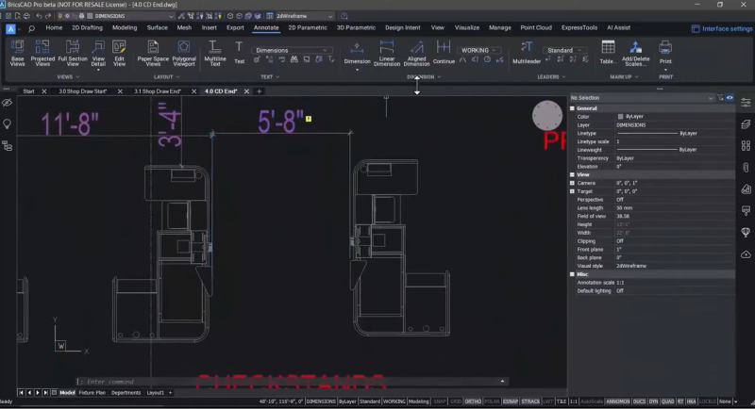The height and width of the screenshot is (409, 755).
Task: Toggle ORTHO mode in status bar
Action: [x=473, y=401]
